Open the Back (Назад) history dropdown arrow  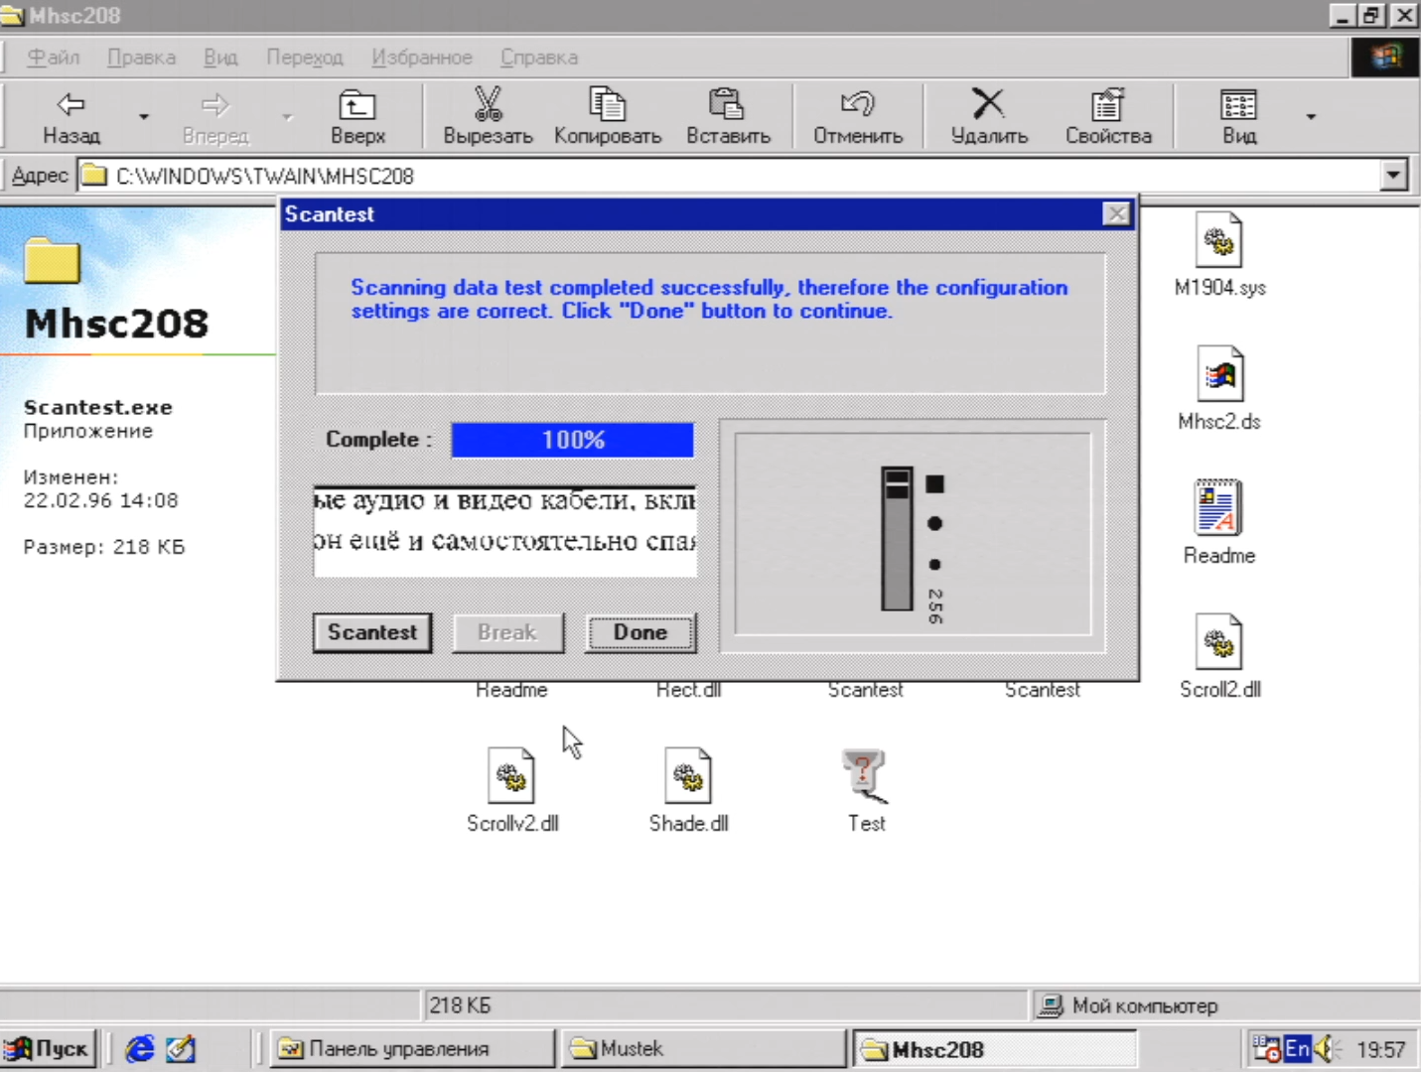point(144,117)
